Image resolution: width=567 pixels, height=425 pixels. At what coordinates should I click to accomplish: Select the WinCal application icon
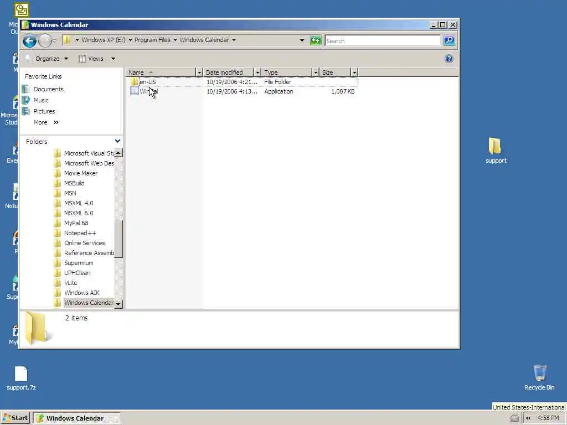coord(134,91)
